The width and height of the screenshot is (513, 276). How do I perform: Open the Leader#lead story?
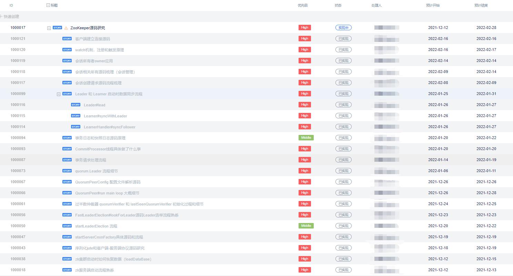[x=94, y=105]
